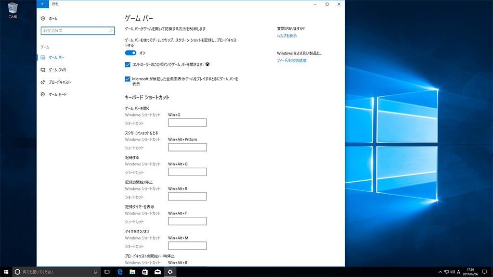Click the search magnifier icon in Settings
Viewport: 493px width, 277px height.
pos(111,31)
